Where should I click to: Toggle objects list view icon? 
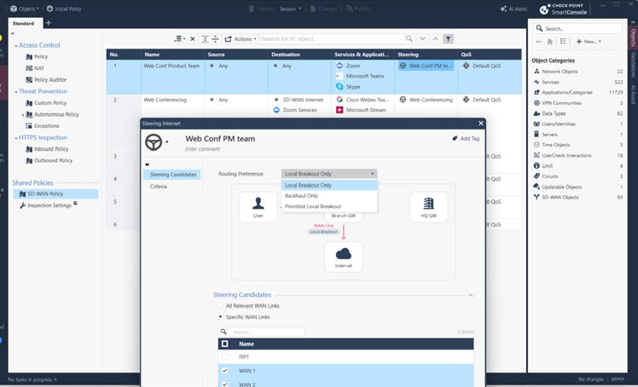click(563, 42)
